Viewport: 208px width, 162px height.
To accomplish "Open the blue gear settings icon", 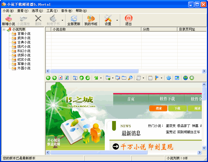I will 168,78.
